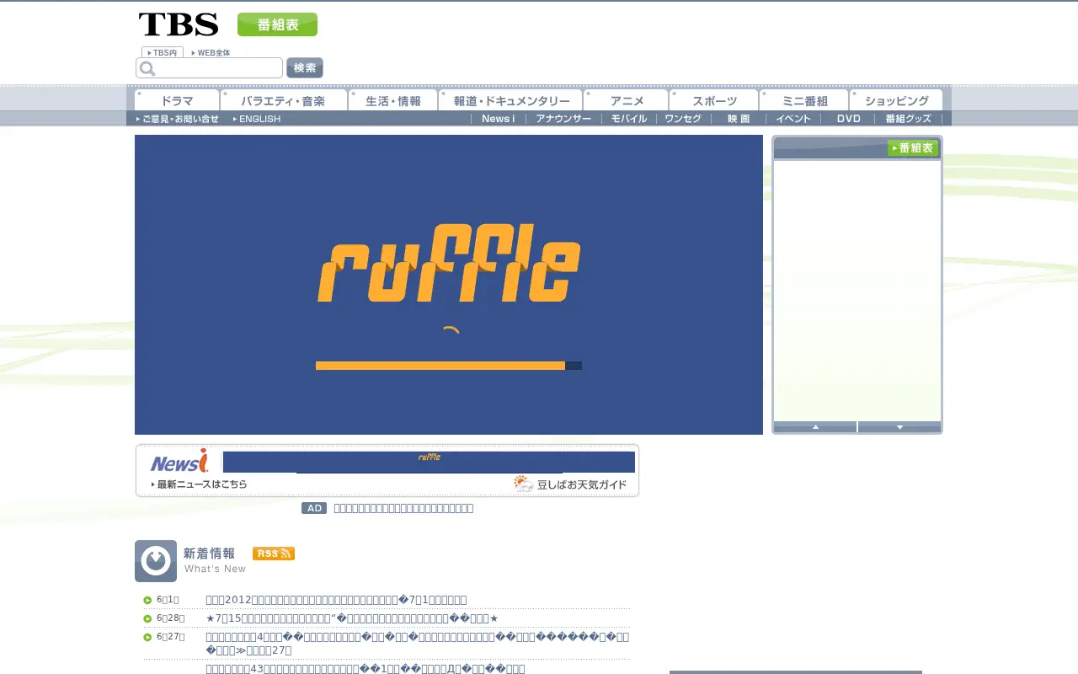Viewport: 1078px width, 674px height.
Task: Click the green bullet icon for 6月1日 news
Action: (147, 601)
